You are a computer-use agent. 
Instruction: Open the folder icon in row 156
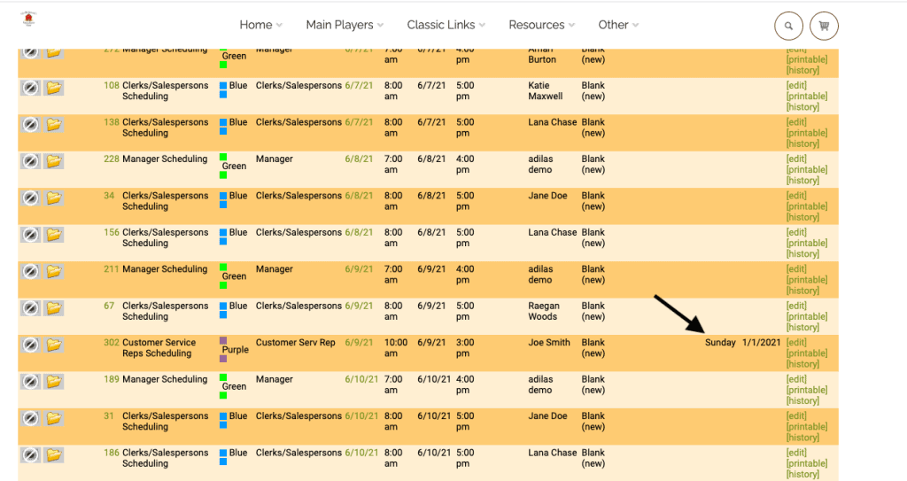tap(54, 235)
